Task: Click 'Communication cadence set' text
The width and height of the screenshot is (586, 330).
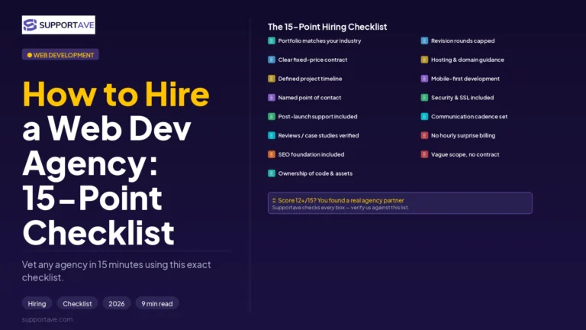Action: (469, 116)
